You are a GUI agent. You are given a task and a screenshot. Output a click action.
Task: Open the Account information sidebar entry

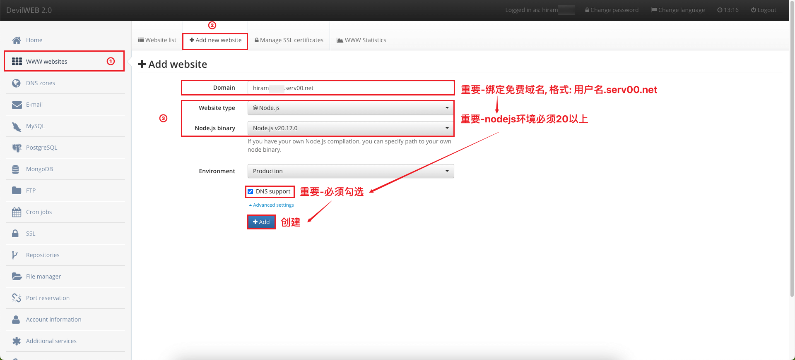click(66, 319)
